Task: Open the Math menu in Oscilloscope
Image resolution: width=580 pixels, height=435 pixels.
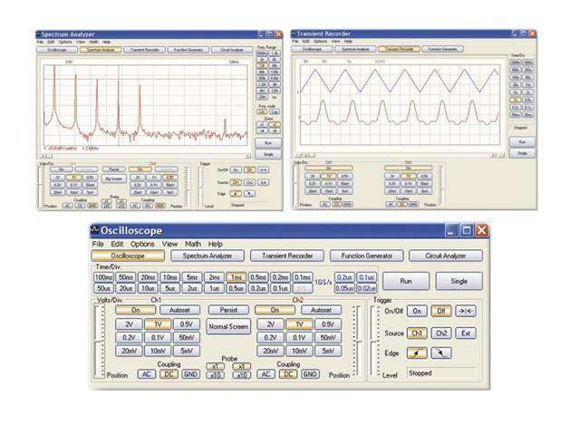Action: [x=193, y=244]
